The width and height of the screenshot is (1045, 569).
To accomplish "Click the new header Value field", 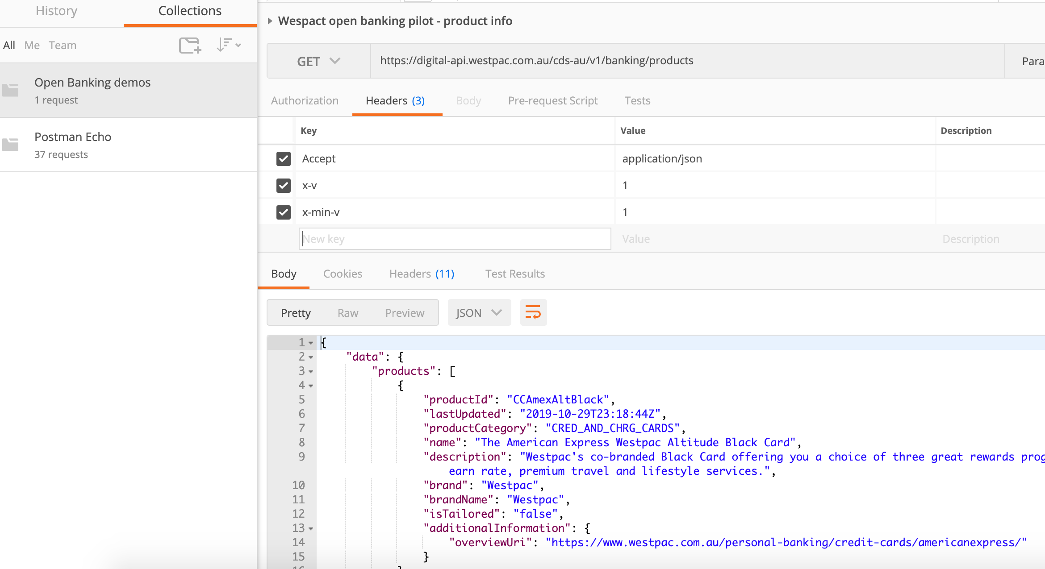I will point(775,239).
